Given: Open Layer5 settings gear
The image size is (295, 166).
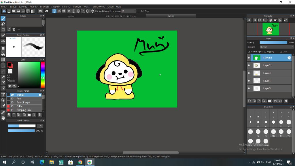Looking at the screenshot, I should pyautogui.click(x=289, y=58).
